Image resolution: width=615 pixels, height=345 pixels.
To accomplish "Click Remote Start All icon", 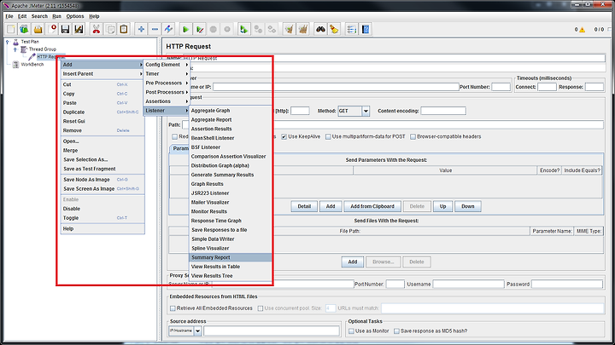I will [244, 29].
